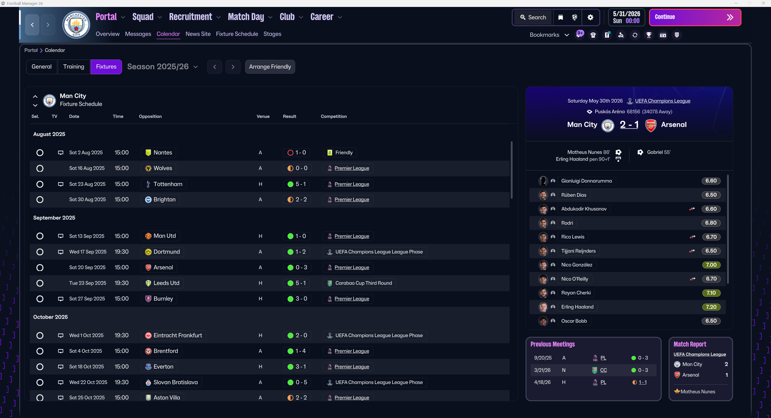This screenshot has width=771, height=418.
Task: Open the Fixture Schedule sub-tab
Action: click(237, 34)
